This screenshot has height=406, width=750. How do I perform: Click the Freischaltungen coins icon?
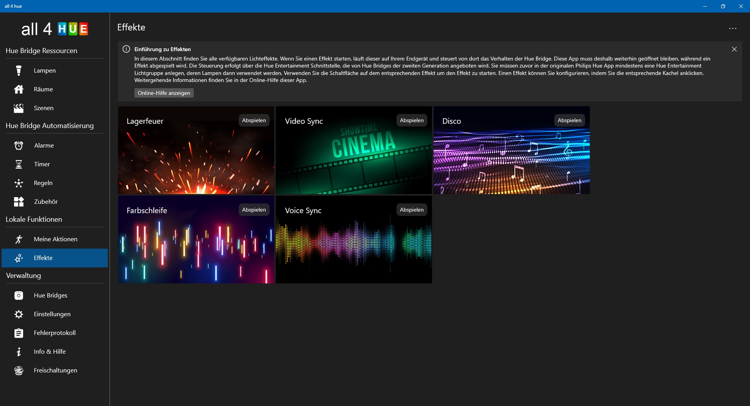tap(18, 370)
